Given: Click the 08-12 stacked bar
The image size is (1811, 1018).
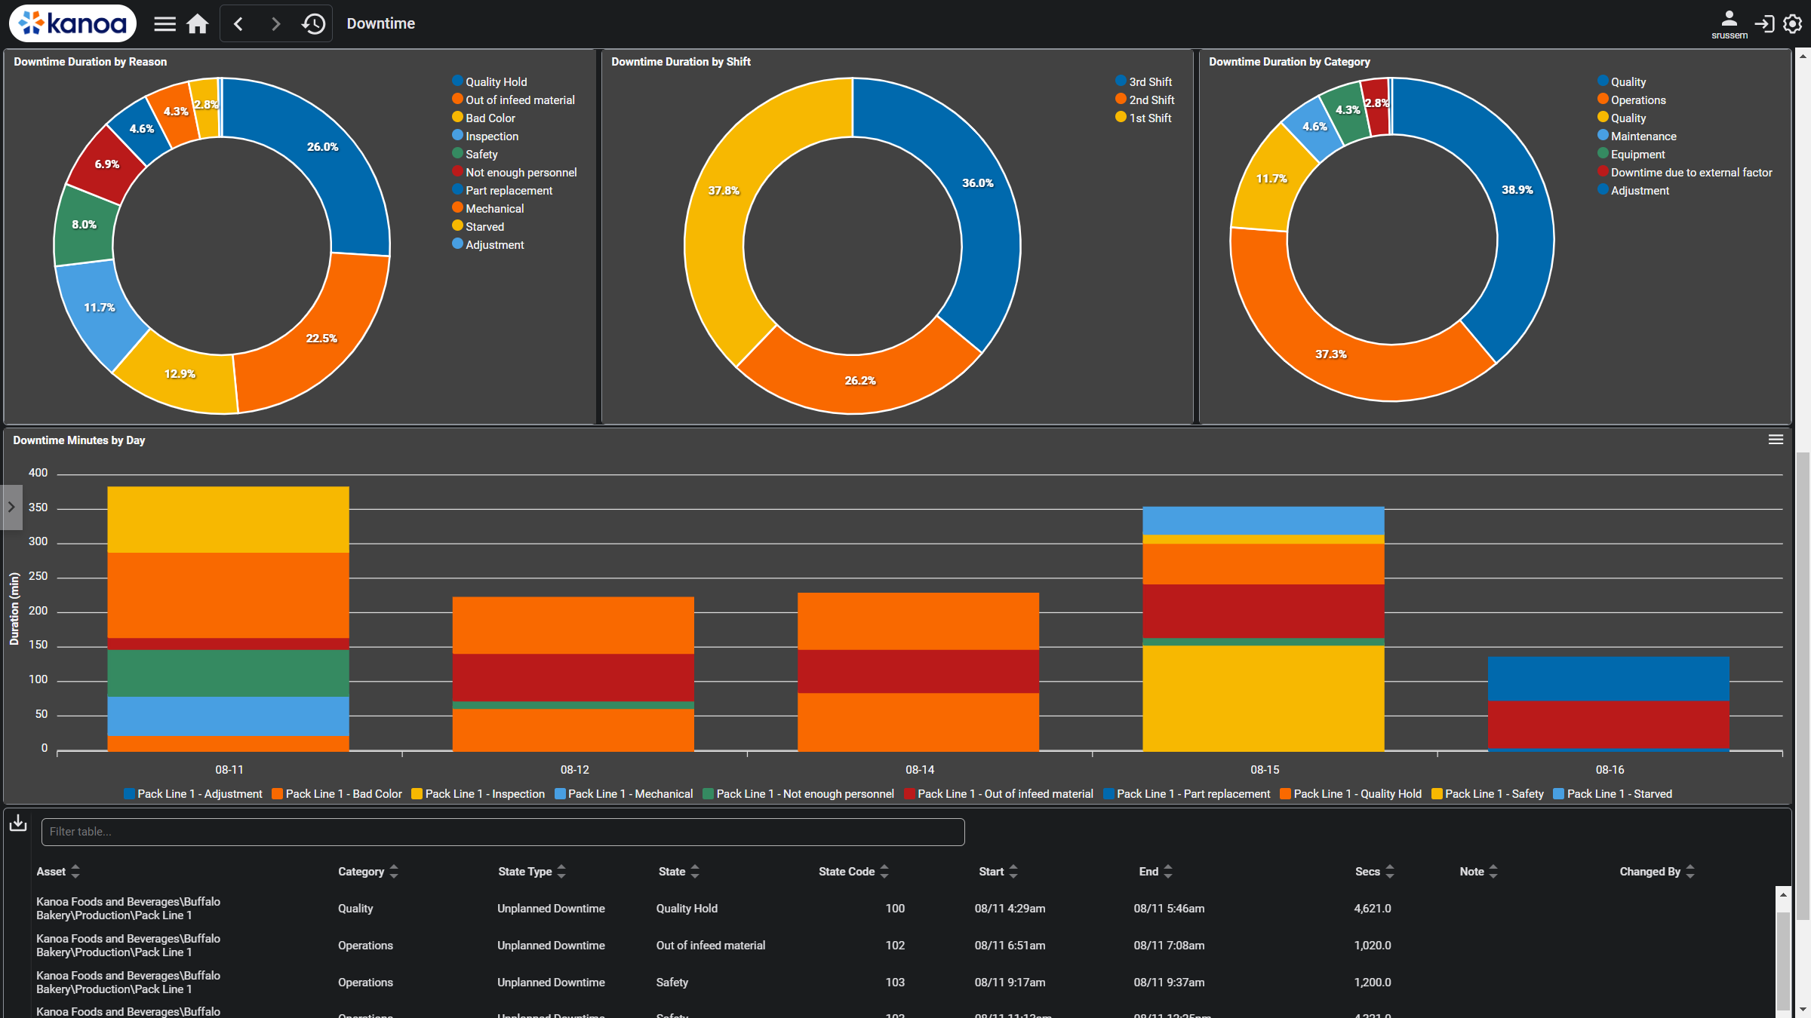Looking at the screenshot, I should coord(573,674).
